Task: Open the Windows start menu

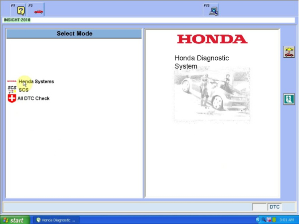Action: 15,220
